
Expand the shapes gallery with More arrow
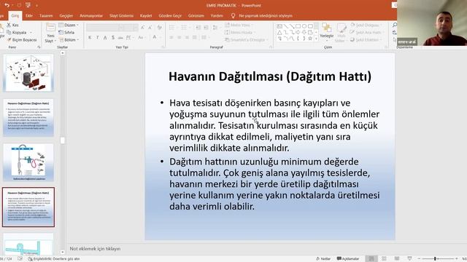coord(316,39)
